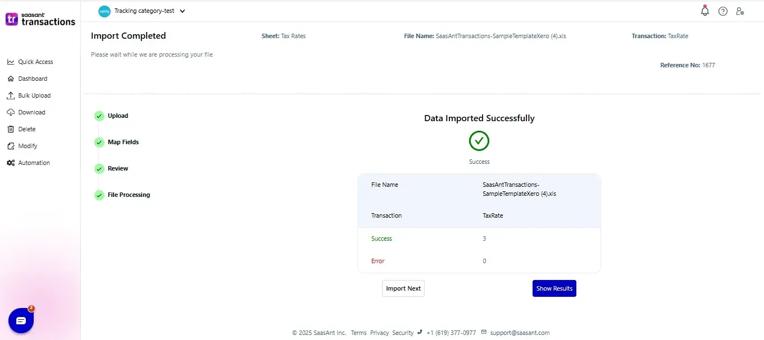
Task: Click the red Error row label
Action: 378,261
